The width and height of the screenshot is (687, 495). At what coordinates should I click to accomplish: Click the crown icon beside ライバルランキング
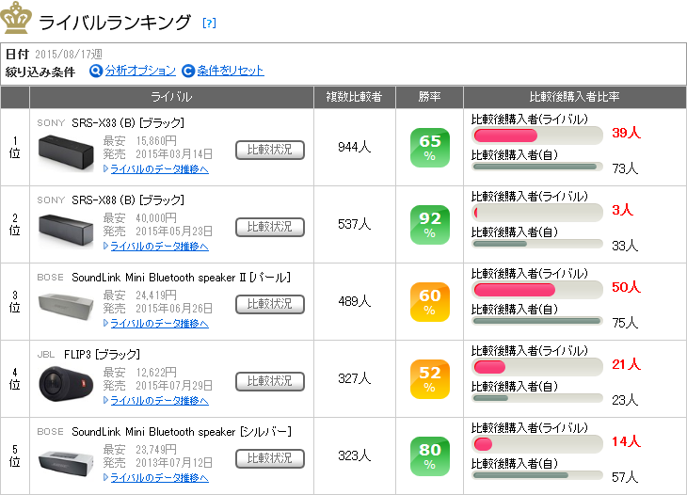coord(17,21)
